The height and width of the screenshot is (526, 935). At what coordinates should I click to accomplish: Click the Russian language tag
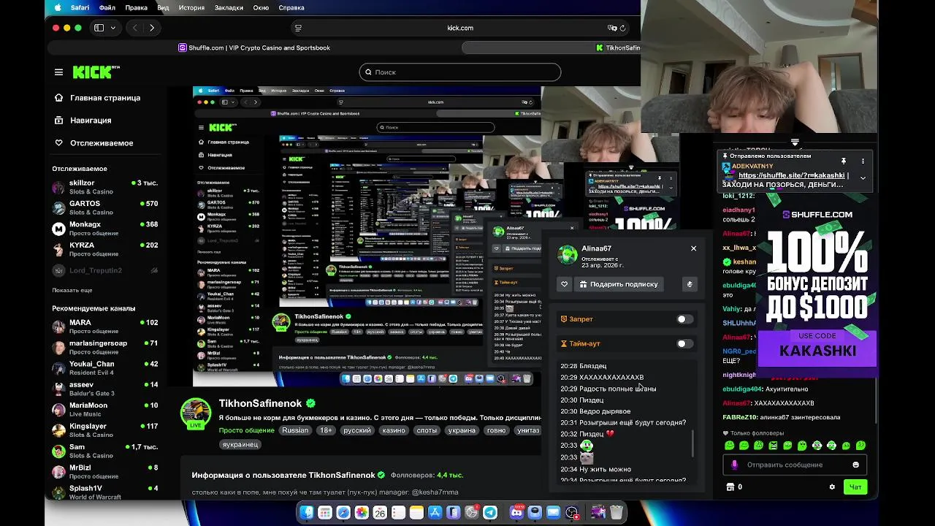pos(295,430)
